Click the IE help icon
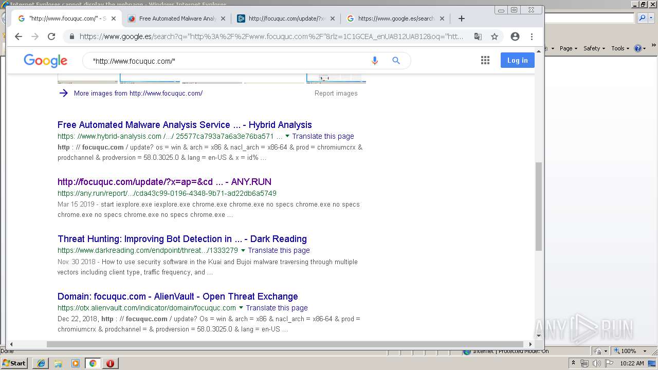The width and height of the screenshot is (658, 370). pos(638,48)
